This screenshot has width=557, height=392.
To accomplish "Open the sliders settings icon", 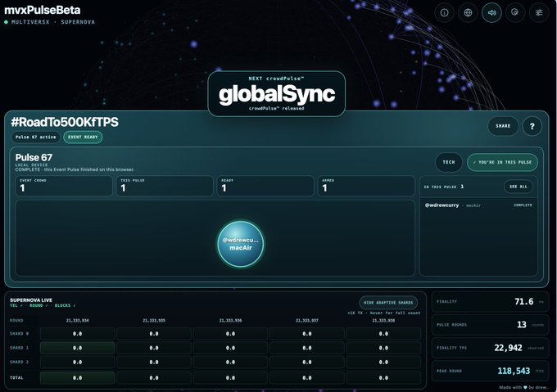I will (539, 13).
